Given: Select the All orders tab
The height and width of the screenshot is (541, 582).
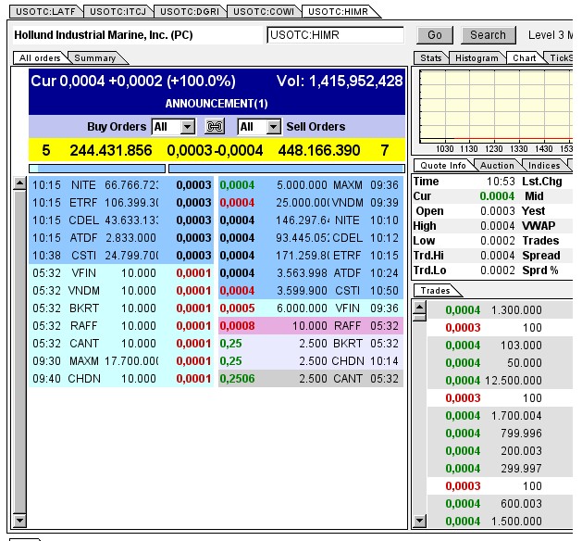Looking at the screenshot, I should (40, 58).
